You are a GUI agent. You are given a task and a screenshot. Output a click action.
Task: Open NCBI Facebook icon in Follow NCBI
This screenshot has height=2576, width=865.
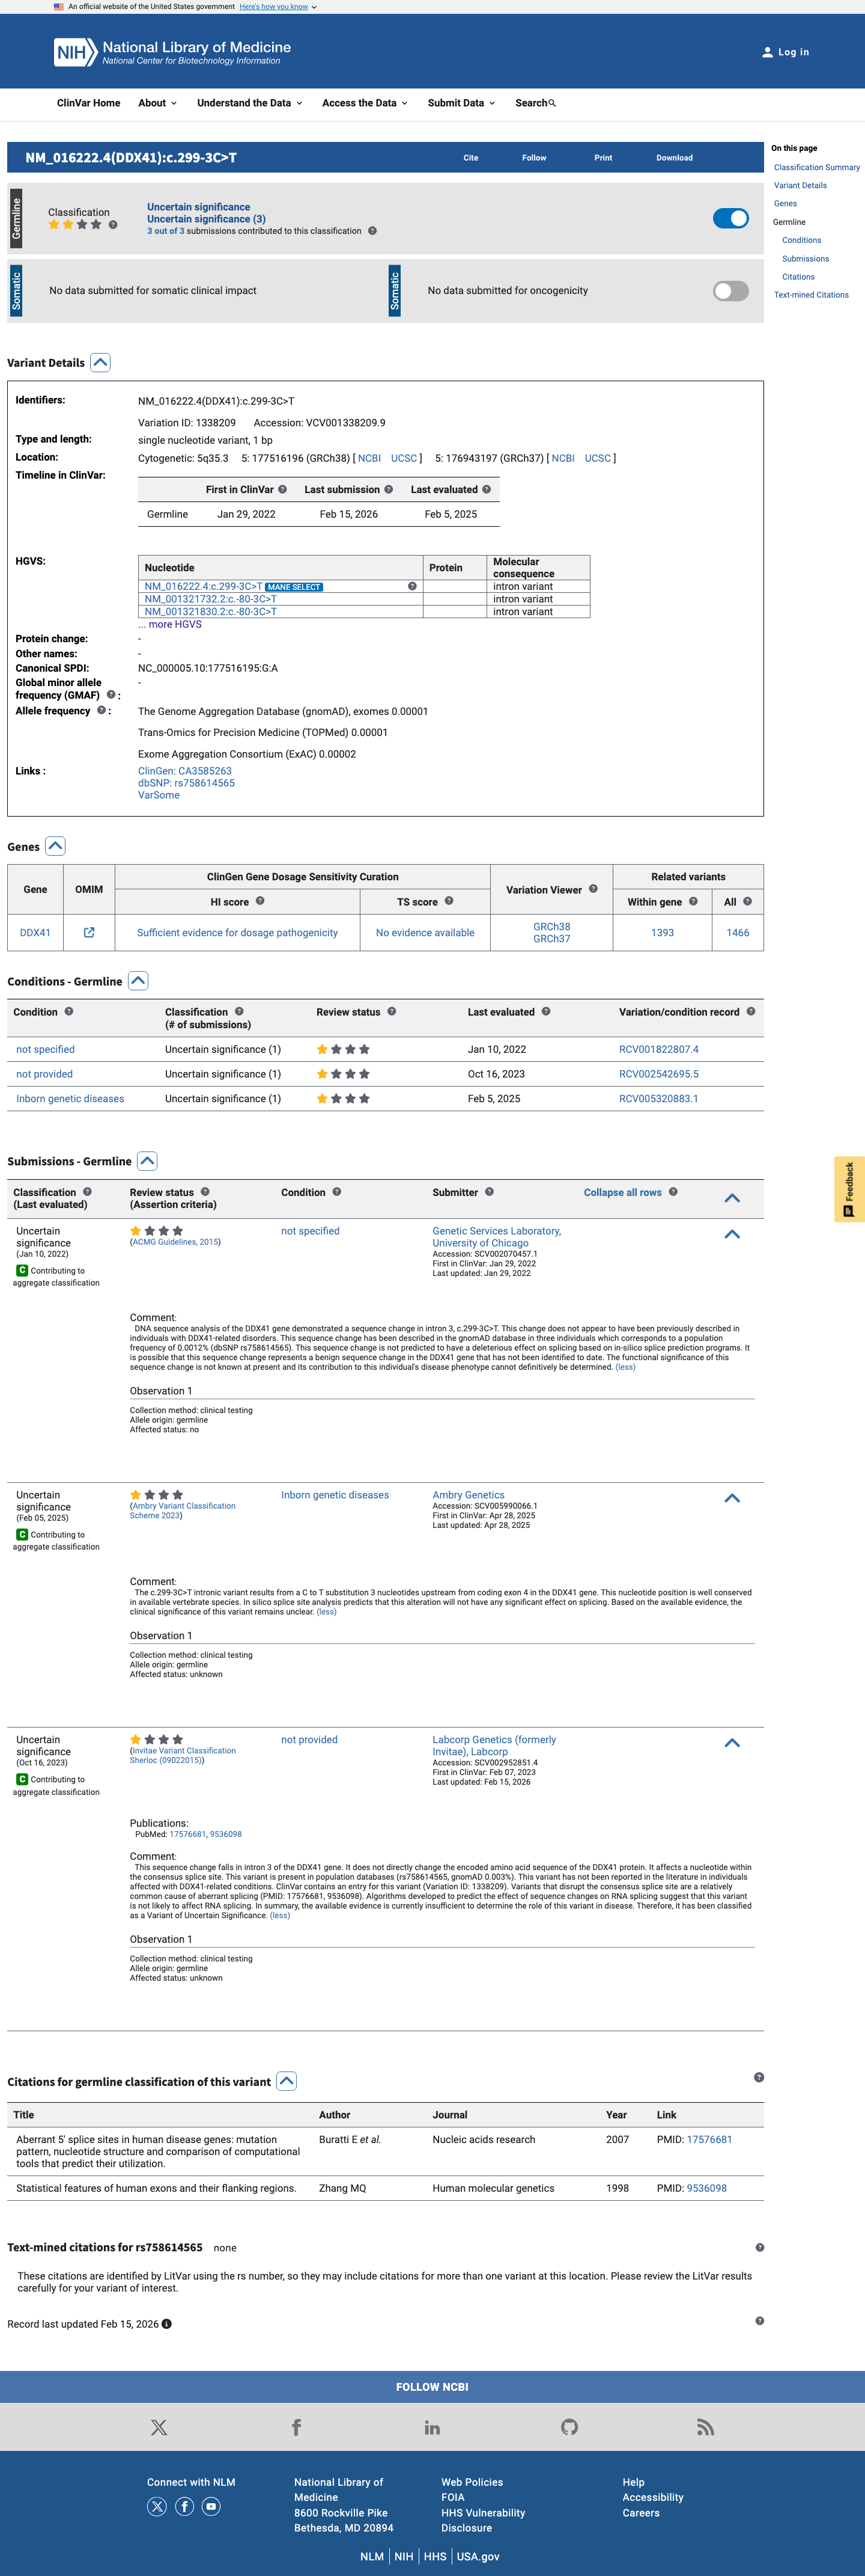coord(297,2427)
